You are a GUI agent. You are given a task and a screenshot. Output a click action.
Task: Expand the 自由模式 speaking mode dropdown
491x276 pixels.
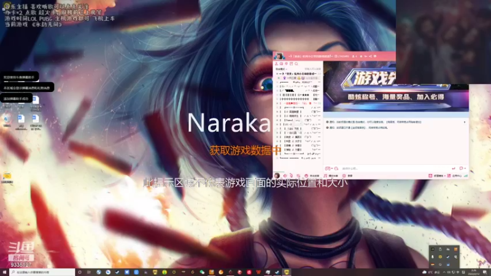click(281, 69)
